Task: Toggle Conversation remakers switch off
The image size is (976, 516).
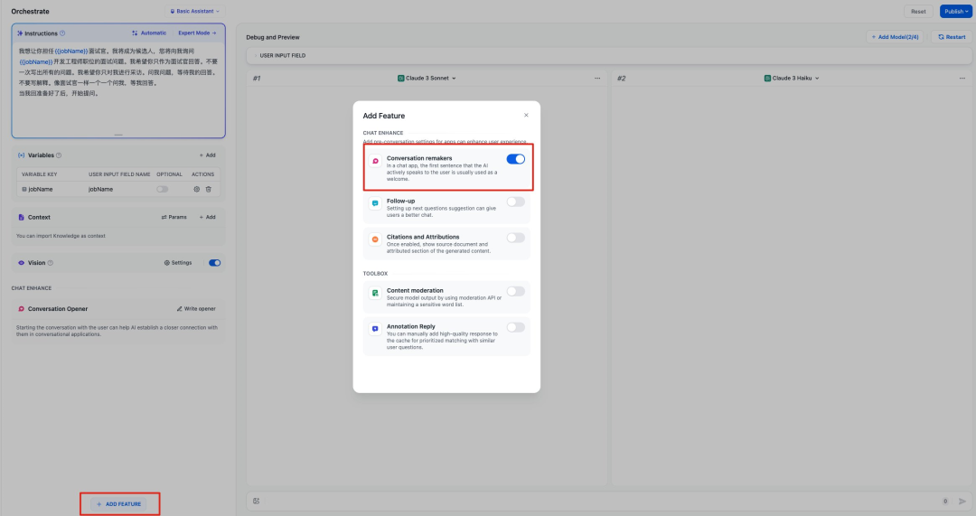Action: tap(515, 159)
